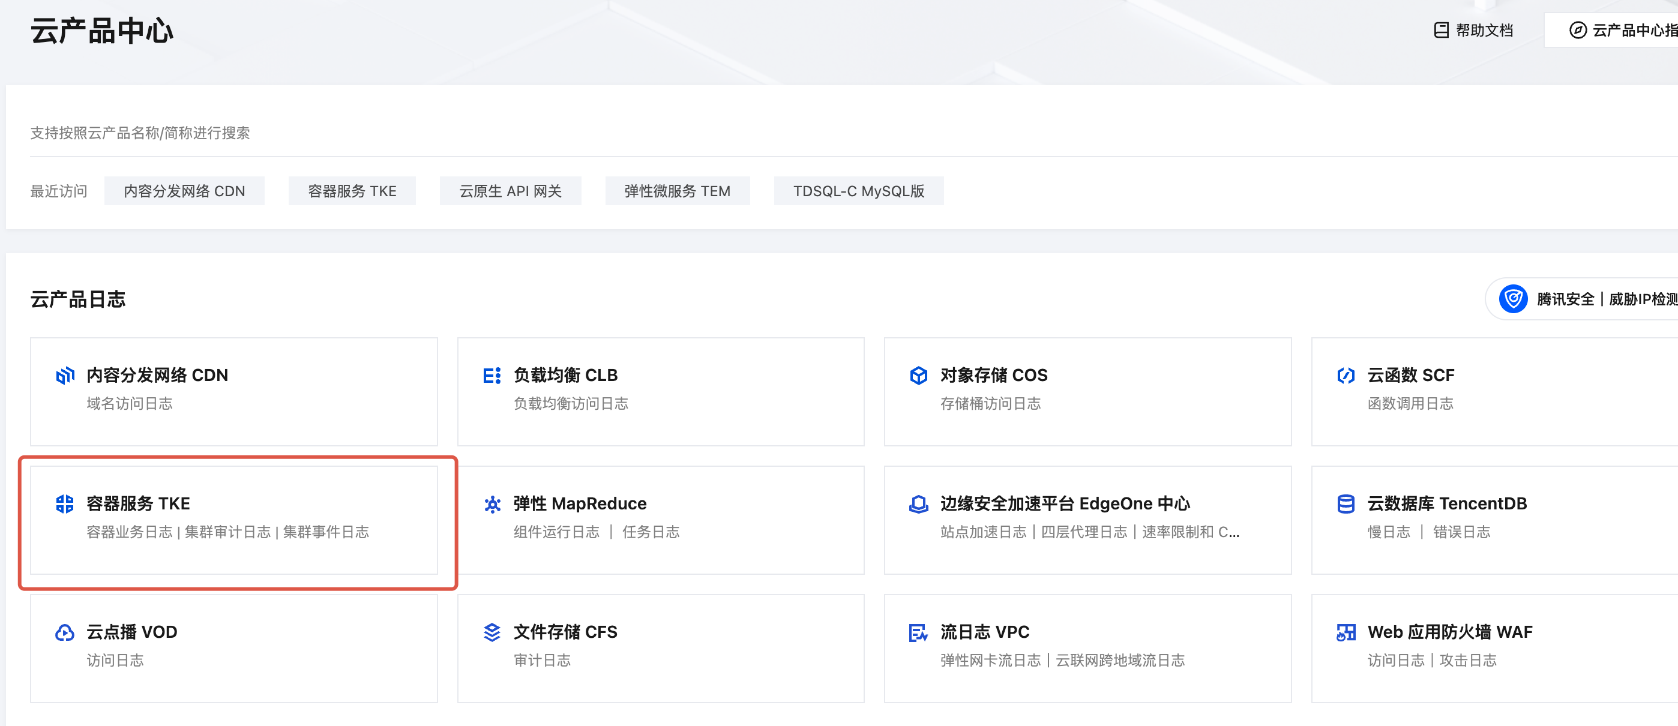Click the TKE container service icon
1678x726 pixels.
(x=64, y=503)
